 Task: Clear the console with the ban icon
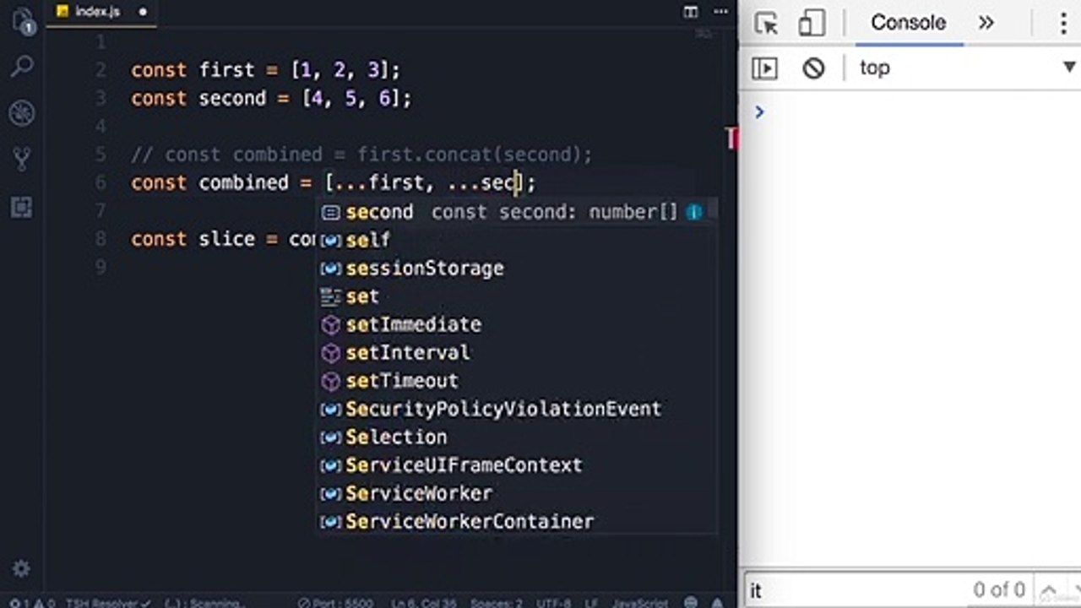(813, 68)
